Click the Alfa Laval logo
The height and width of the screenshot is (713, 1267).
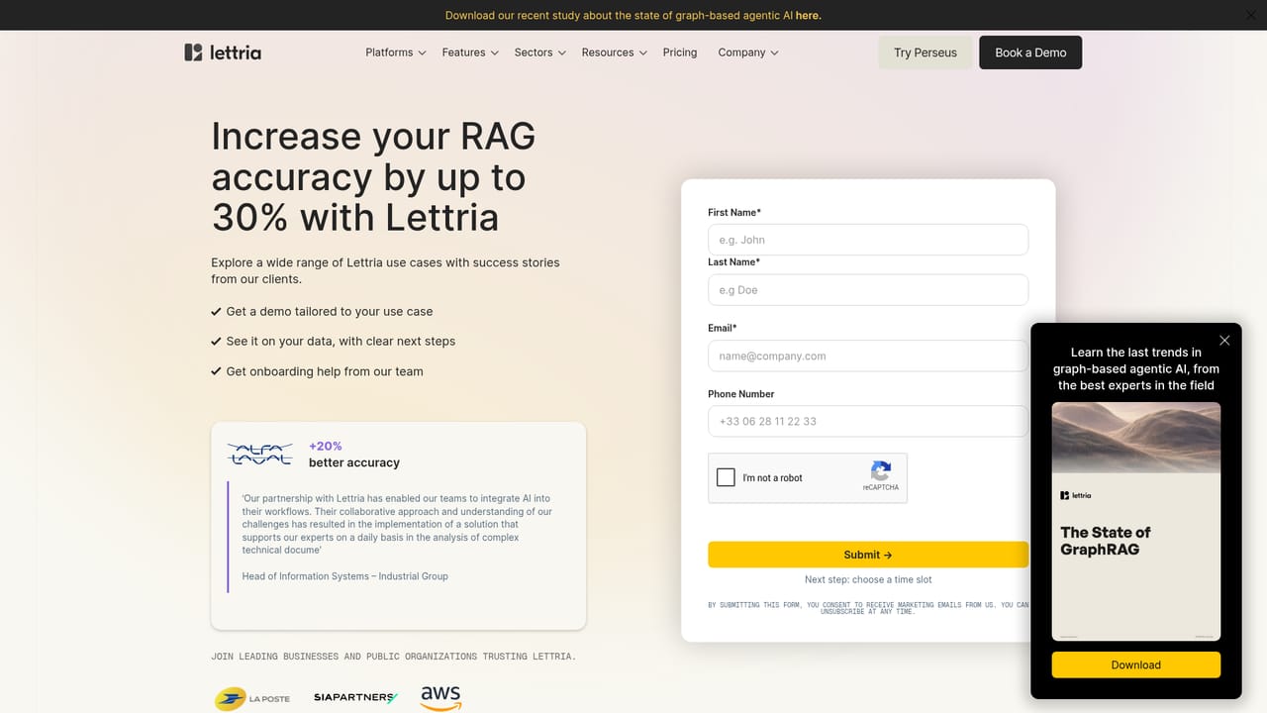click(x=259, y=454)
